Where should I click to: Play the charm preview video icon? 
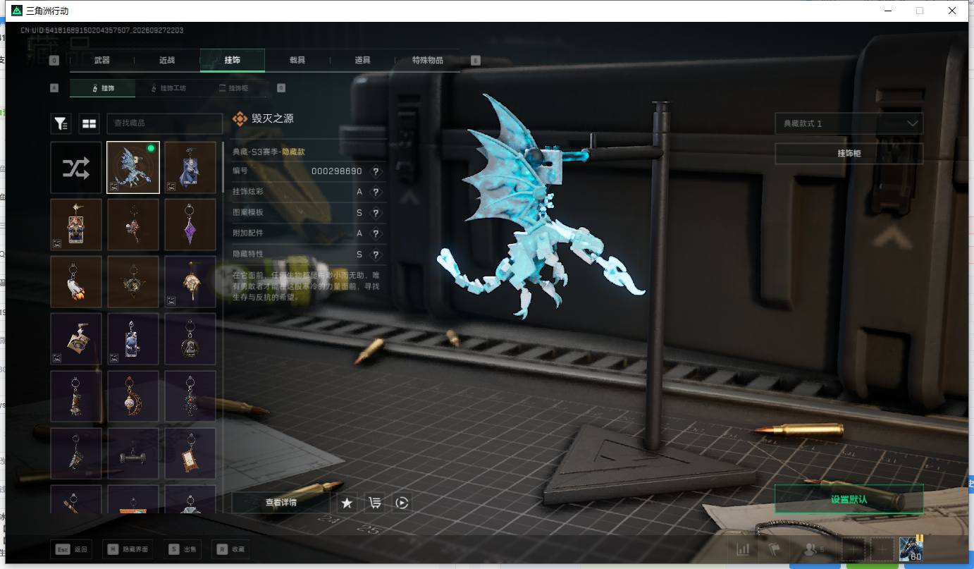pos(402,503)
